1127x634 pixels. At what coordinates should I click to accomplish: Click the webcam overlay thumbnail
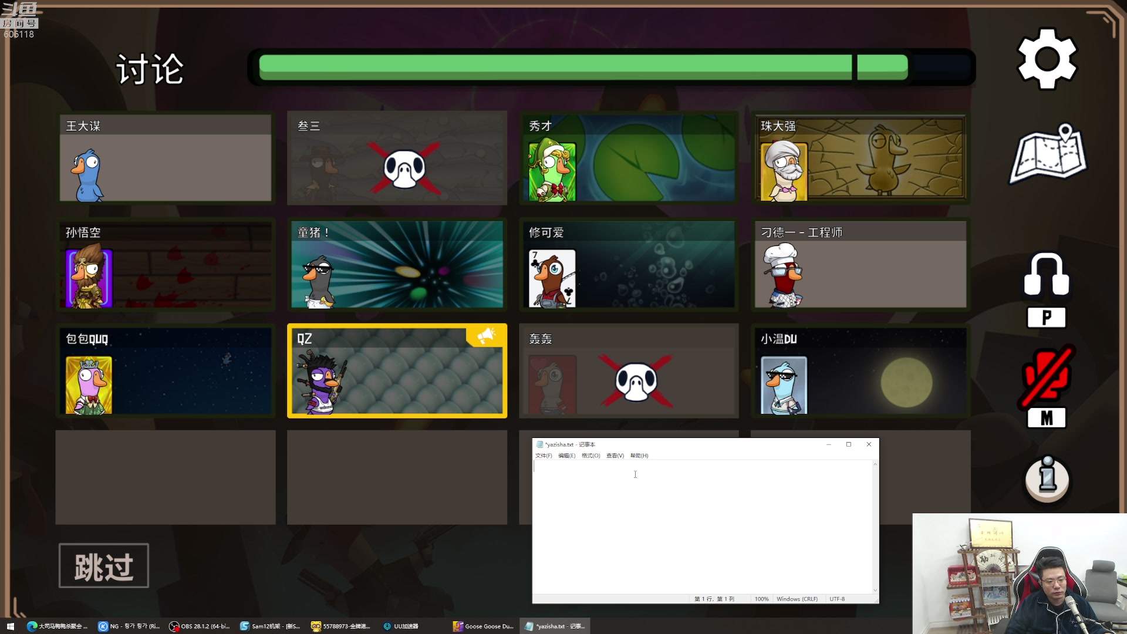point(1019,574)
